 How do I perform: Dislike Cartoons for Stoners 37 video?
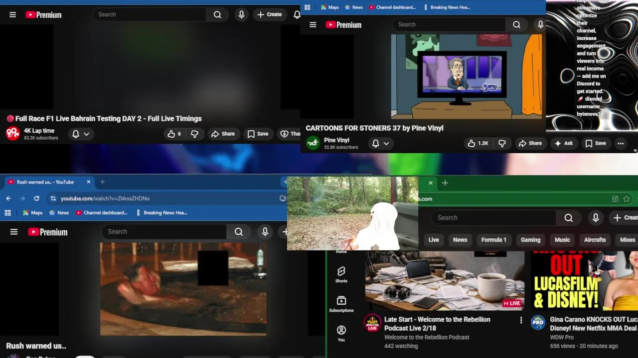pyautogui.click(x=502, y=143)
